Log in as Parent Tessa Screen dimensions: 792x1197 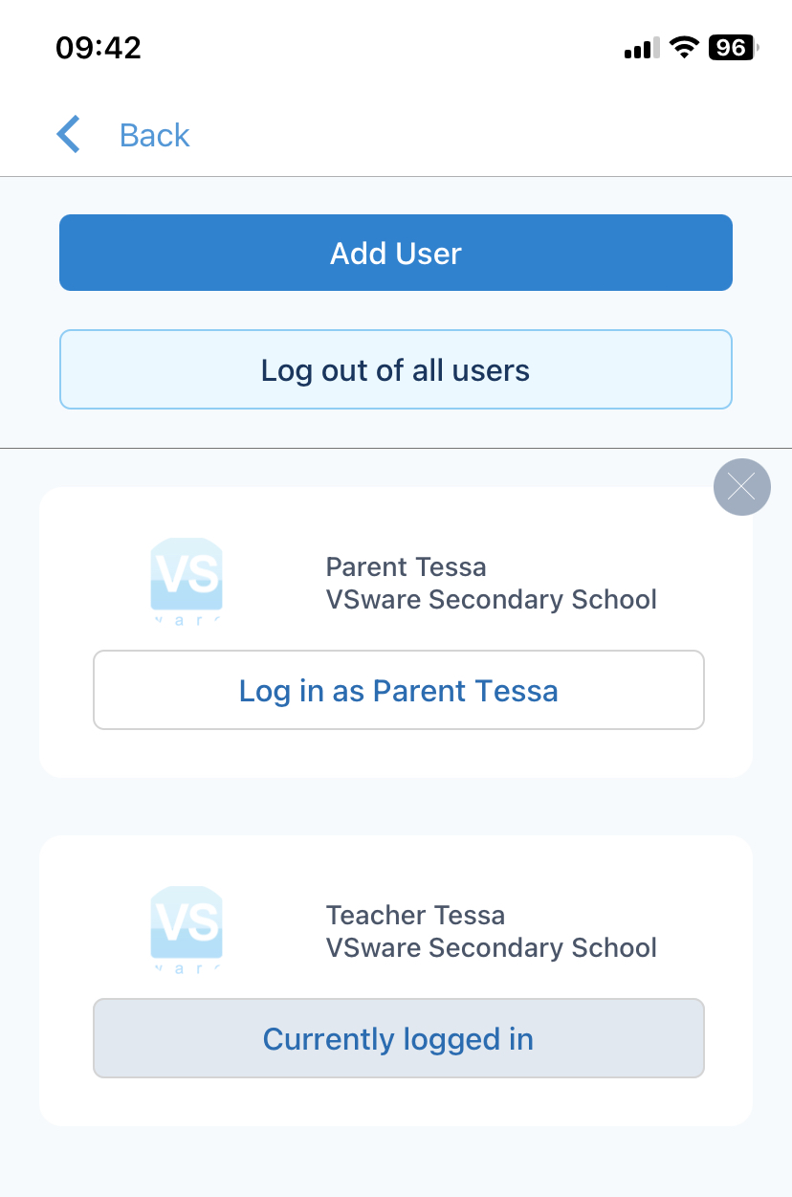398,690
